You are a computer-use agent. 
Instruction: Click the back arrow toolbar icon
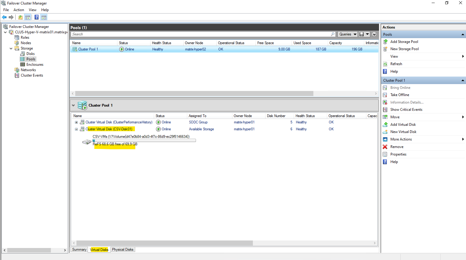point(4,17)
